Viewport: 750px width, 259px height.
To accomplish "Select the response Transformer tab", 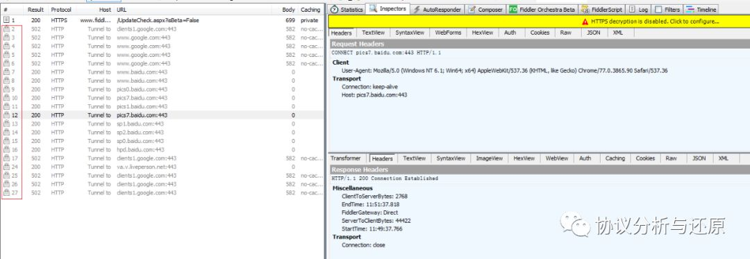I will 346,158.
